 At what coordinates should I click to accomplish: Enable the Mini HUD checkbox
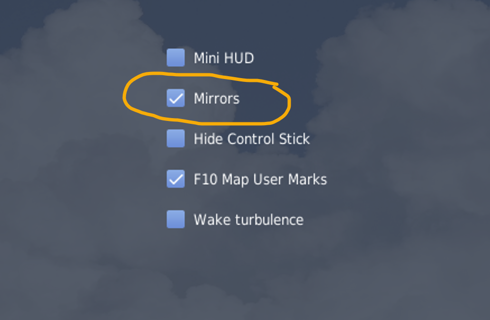tap(176, 58)
